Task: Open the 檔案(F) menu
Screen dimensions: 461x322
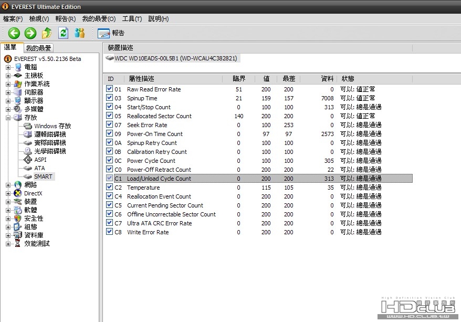Action: (x=13, y=19)
